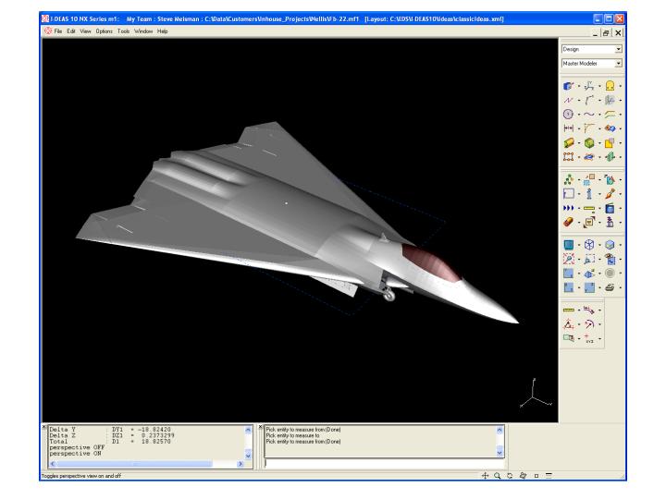Screen dimensions: 666x499
Task: Click list panel vertical scrollbar down arrow
Action: tap(248, 456)
